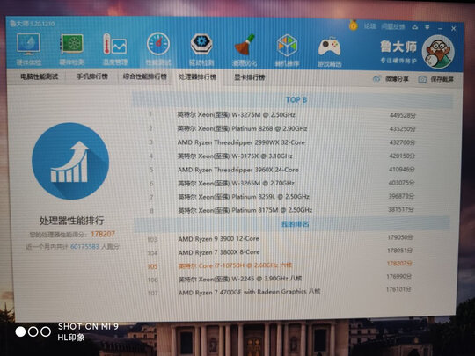Open 硬件体检 hardware checkup icon
Viewport: 475px width, 356px height.
click(28, 49)
